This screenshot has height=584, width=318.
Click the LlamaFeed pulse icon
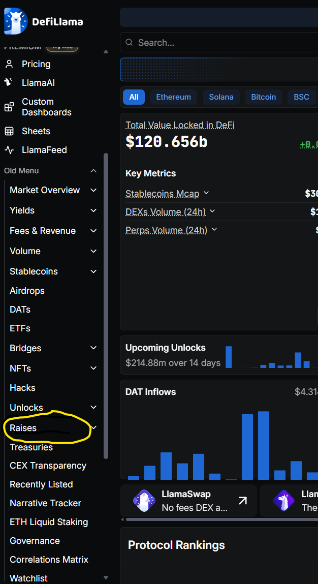(9, 150)
